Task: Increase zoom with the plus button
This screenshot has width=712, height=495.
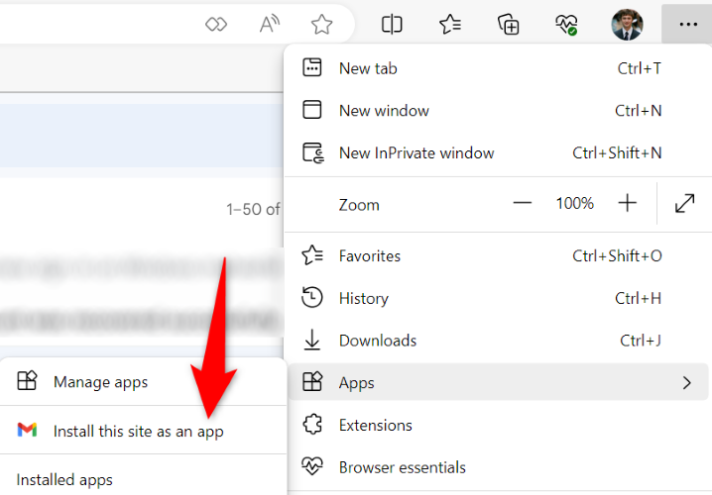Action: tap(627, 203)
